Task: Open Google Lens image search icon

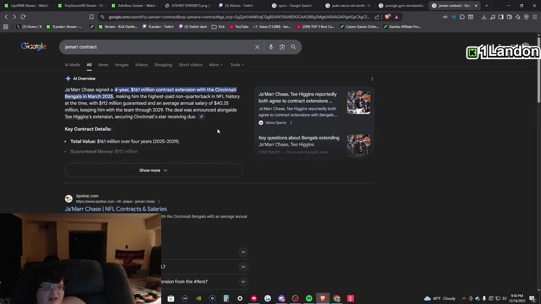Action: click(282, 47)
